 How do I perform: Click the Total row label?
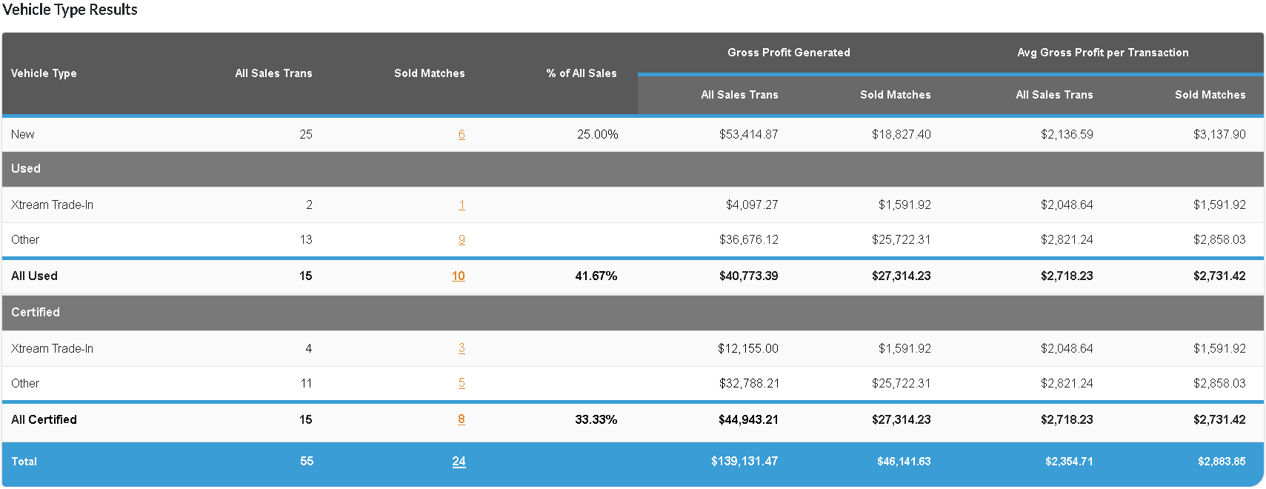click(x=24, y=461)
